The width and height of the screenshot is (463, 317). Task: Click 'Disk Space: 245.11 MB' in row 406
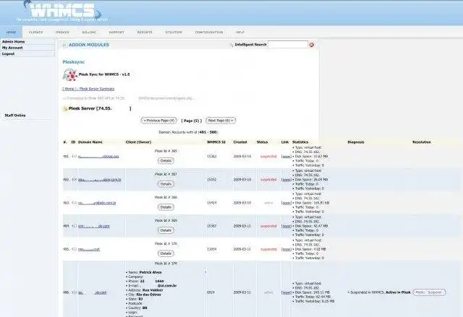point(311,292)
